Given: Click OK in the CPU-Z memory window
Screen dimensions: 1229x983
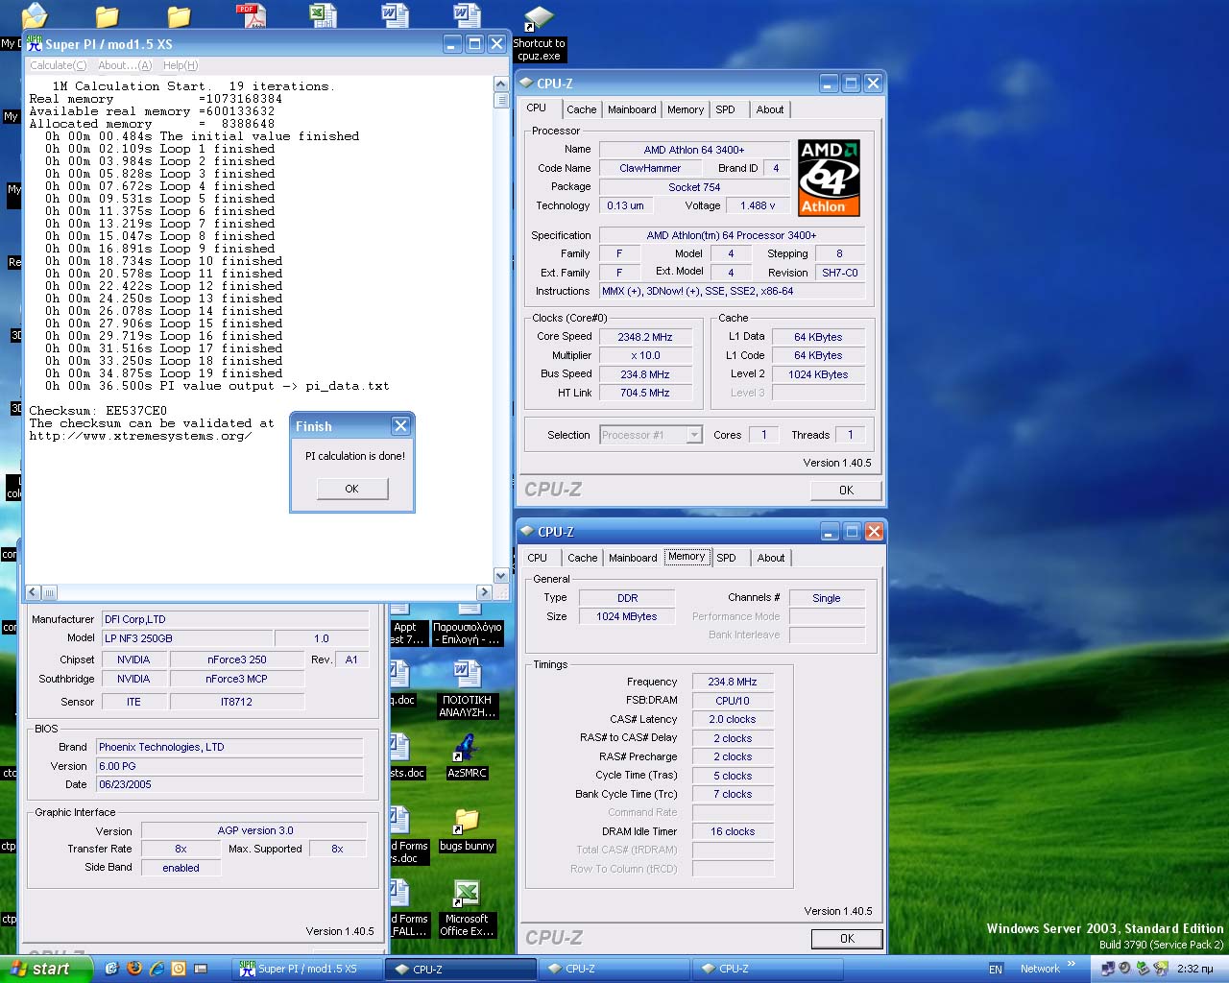Looking at the screenshot, I should [x=847, y=938].
